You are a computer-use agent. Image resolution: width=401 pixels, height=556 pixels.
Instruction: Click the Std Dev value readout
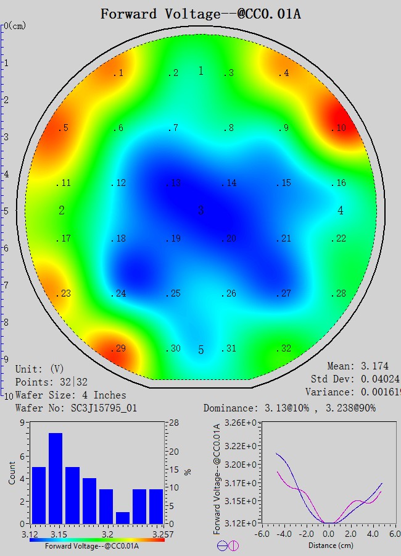355,379
